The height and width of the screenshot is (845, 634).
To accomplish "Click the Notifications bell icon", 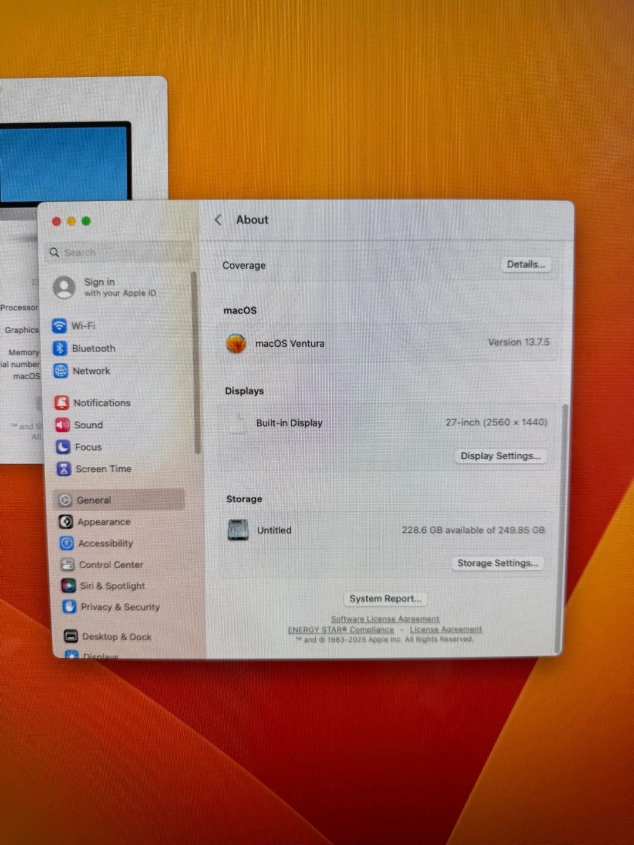I will (x=62, y=403).
